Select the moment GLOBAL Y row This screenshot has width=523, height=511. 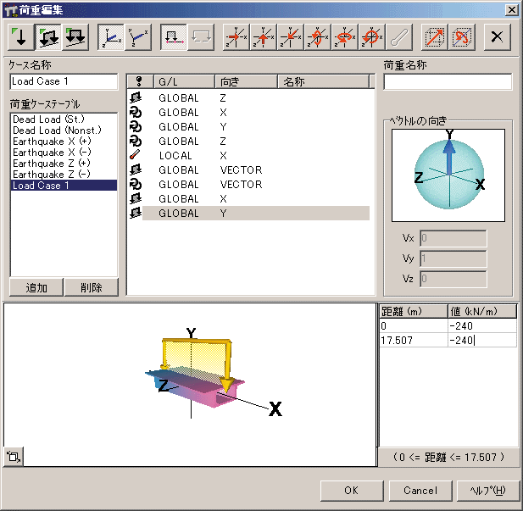249,127
